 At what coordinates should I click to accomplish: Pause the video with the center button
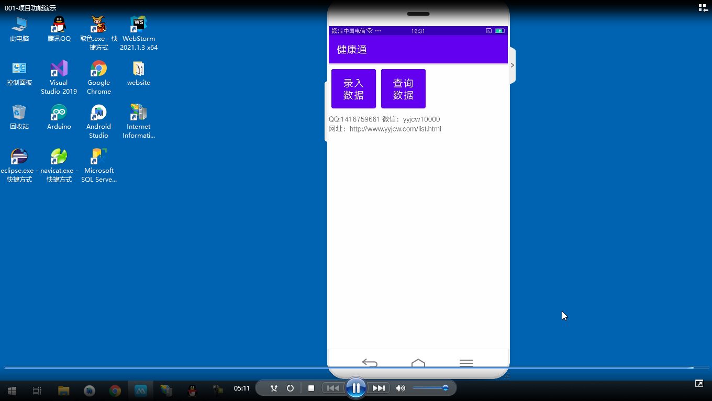[356, 388]
